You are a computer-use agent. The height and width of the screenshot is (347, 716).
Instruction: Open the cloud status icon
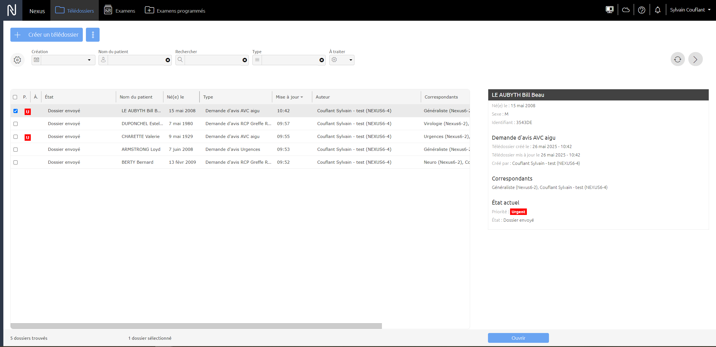tap(626, 10)
